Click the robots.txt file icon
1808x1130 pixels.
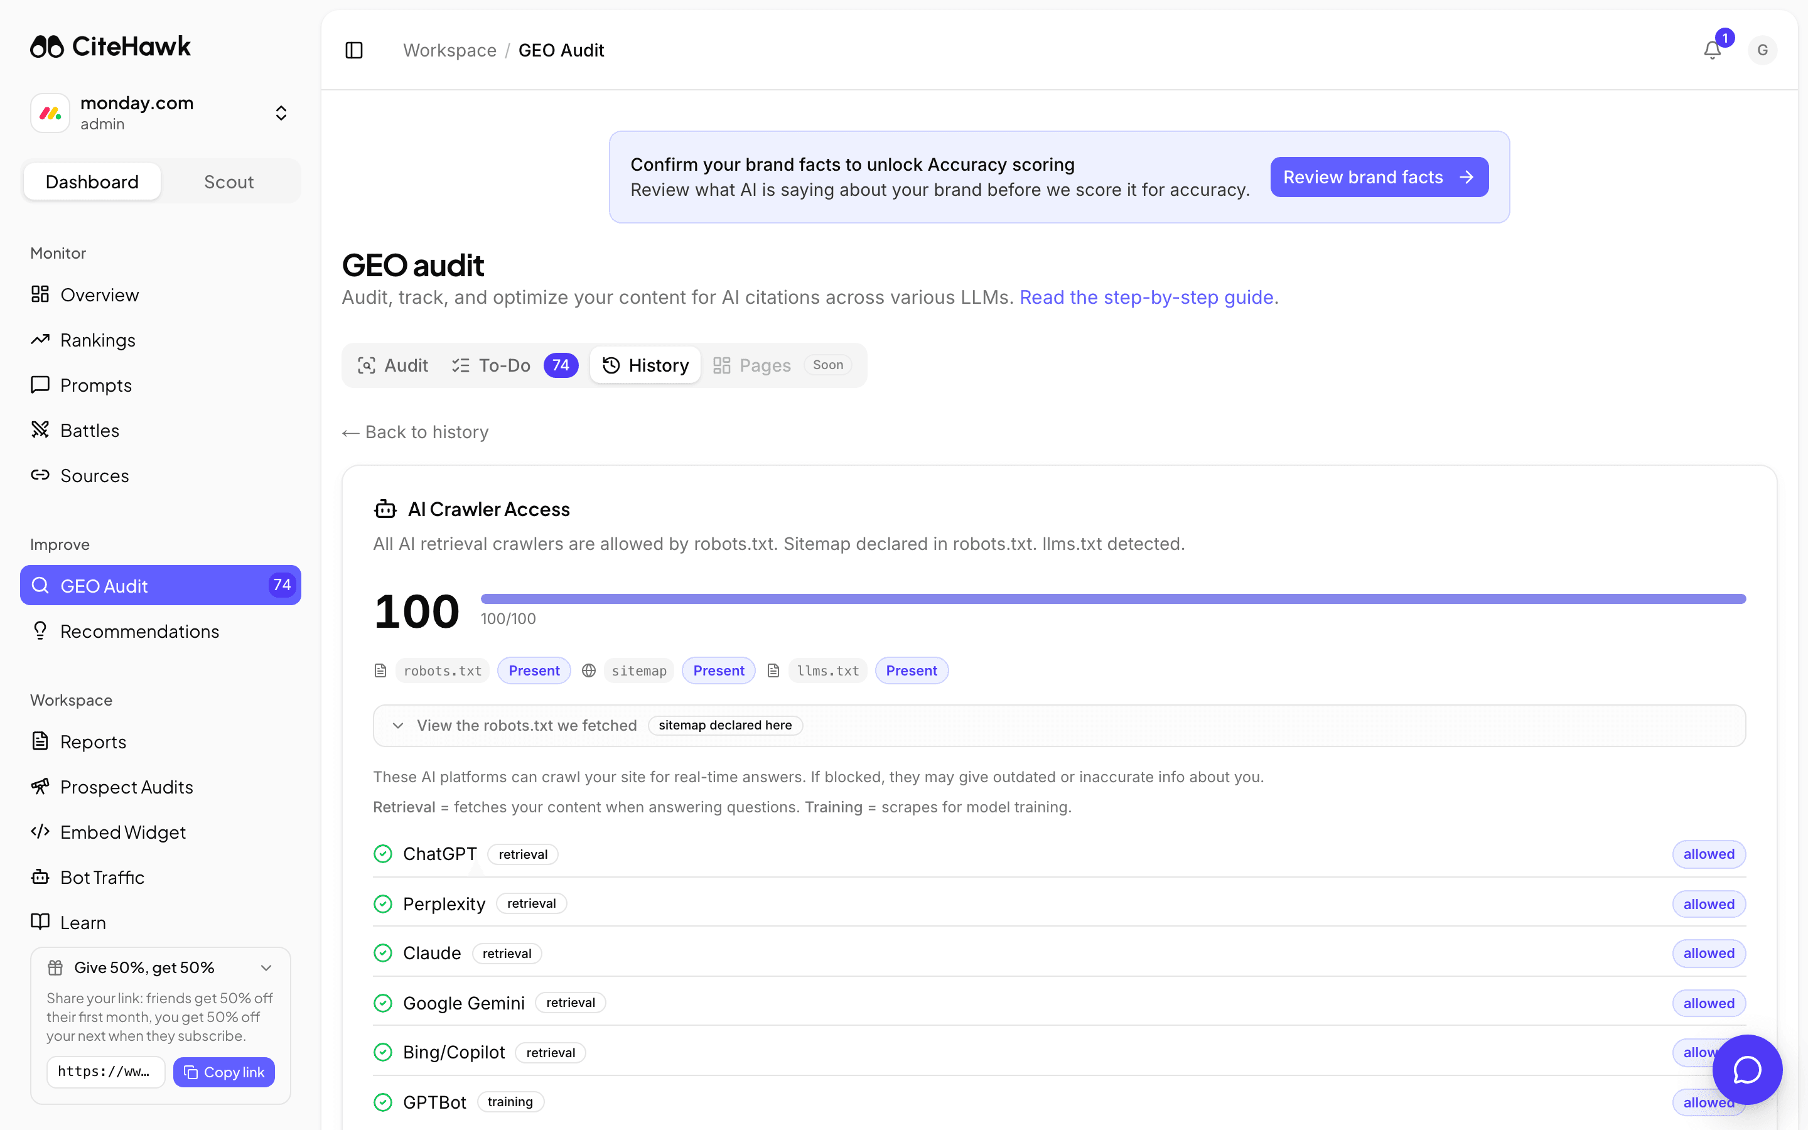tap(380, 670)
